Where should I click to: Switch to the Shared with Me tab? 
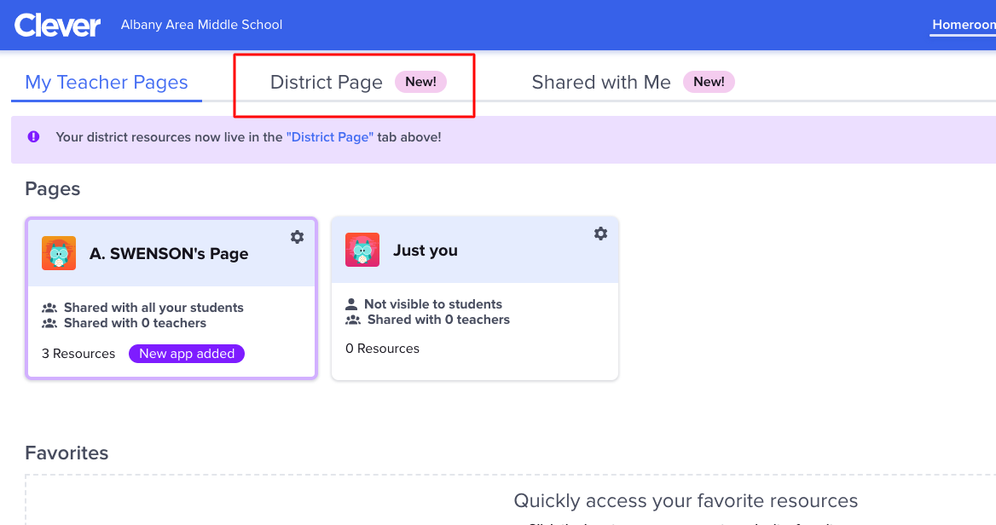pos(601,82)
